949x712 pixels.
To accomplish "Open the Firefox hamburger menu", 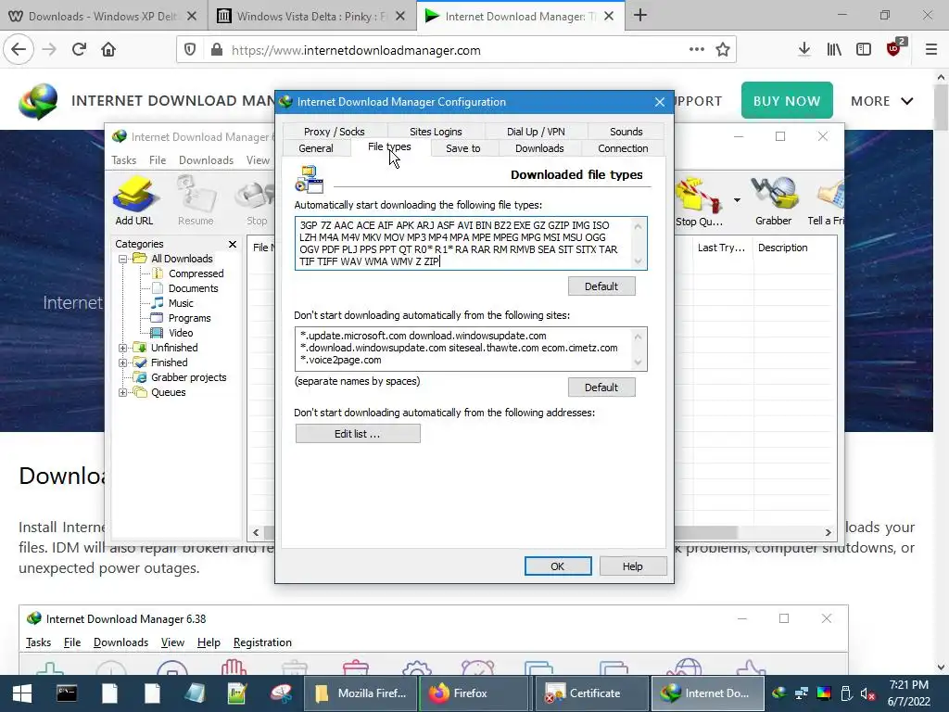I will click(x=931, y=50).
